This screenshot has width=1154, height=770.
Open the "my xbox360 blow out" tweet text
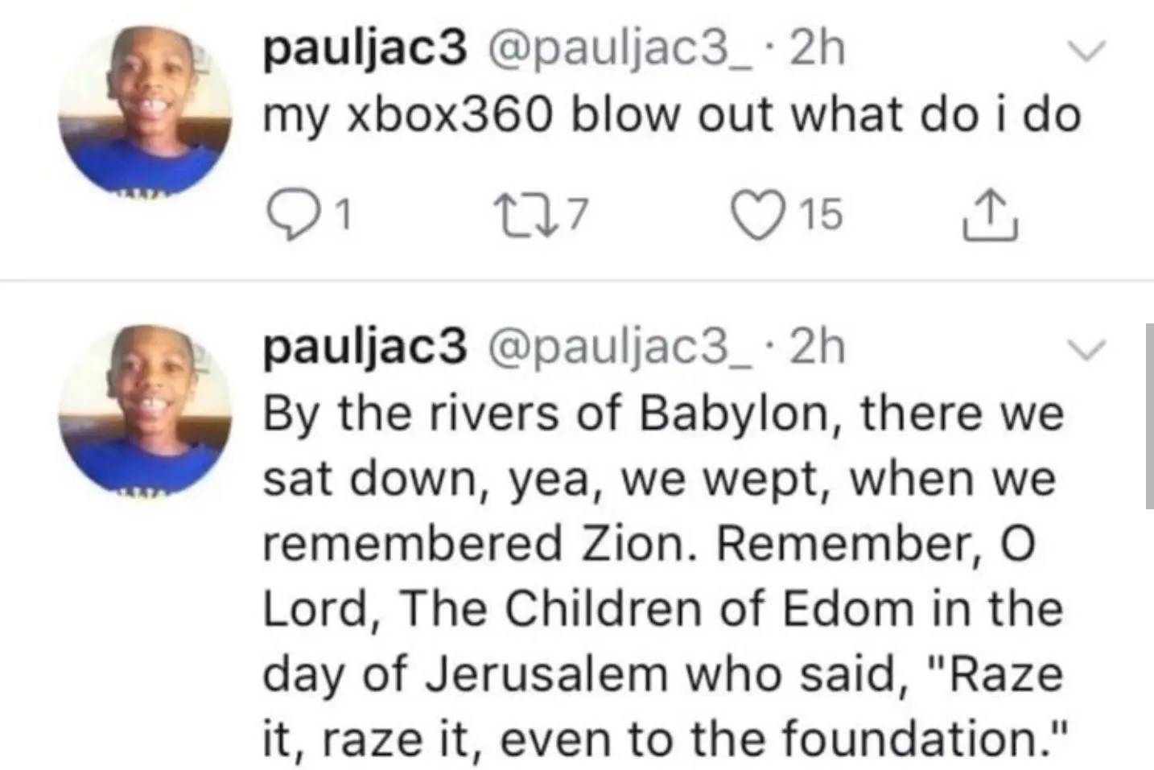[x=672, y=116]
